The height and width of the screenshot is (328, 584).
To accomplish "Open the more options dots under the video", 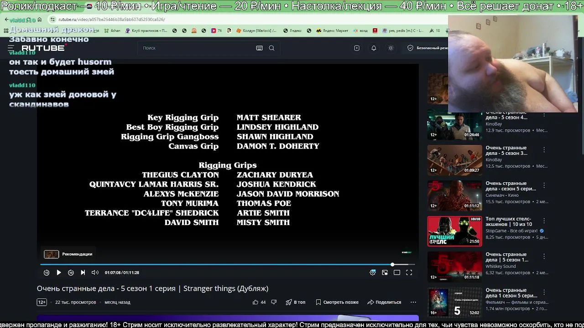I will pos(413,302).
